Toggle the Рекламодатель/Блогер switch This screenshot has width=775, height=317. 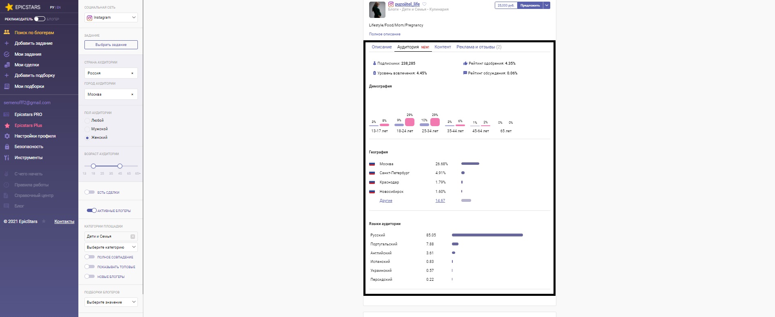(40, 19)
